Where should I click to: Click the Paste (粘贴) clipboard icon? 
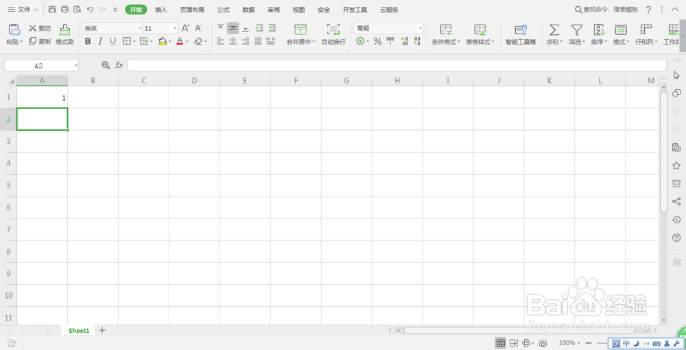tap(14, 29)
